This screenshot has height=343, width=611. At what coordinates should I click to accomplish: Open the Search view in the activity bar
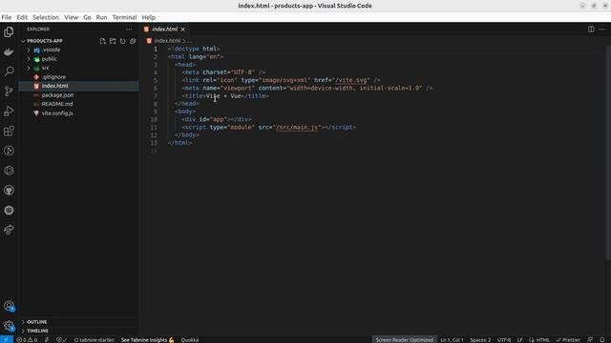(9, 71)
